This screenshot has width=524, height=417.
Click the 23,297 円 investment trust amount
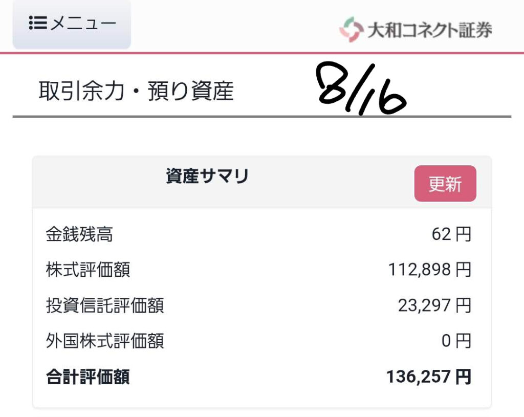click(x=435, y=305)
